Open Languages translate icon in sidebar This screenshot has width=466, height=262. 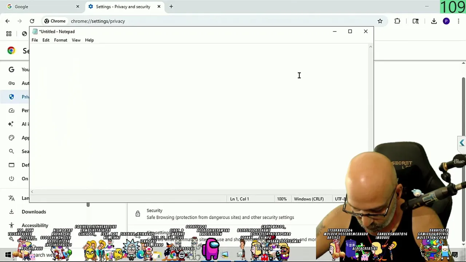[x=11, y=198]
